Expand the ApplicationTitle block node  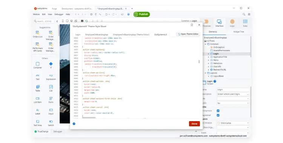click(209, 57)
